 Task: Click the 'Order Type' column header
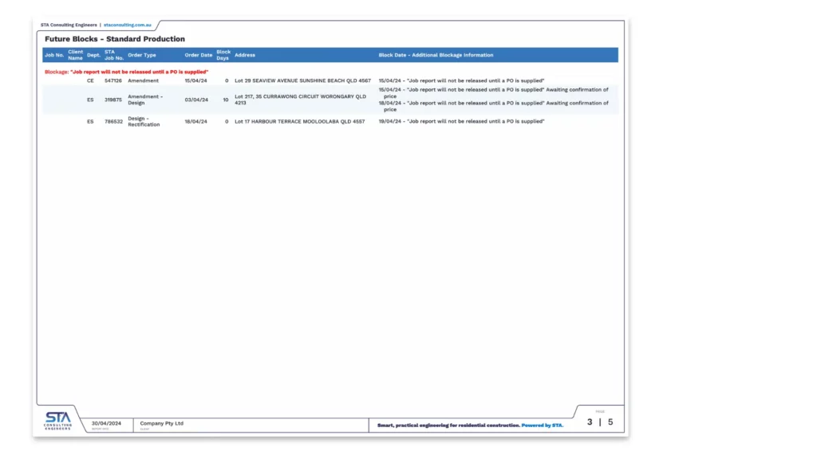tap(142, 55)
